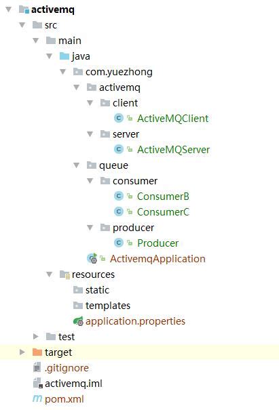Expand the test folder arrow
Screen dimensions: 279x410
point(36,337)
